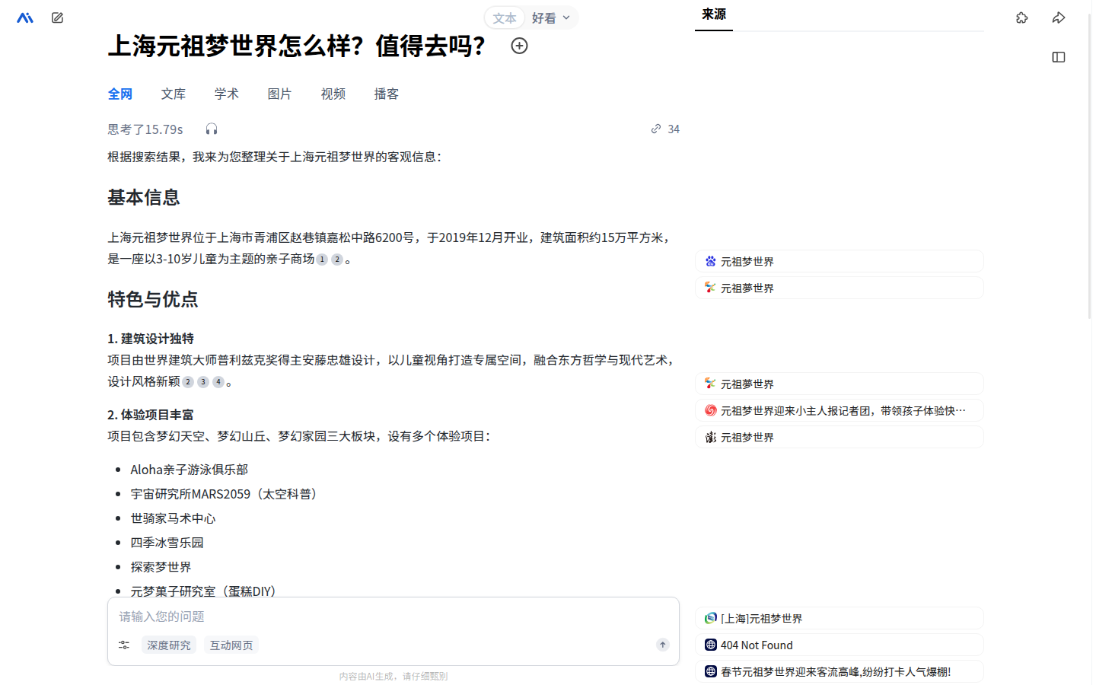The image size is (1096, 685).
Task: Expand the 好看 style dropdown
Action: coord(551,18)
